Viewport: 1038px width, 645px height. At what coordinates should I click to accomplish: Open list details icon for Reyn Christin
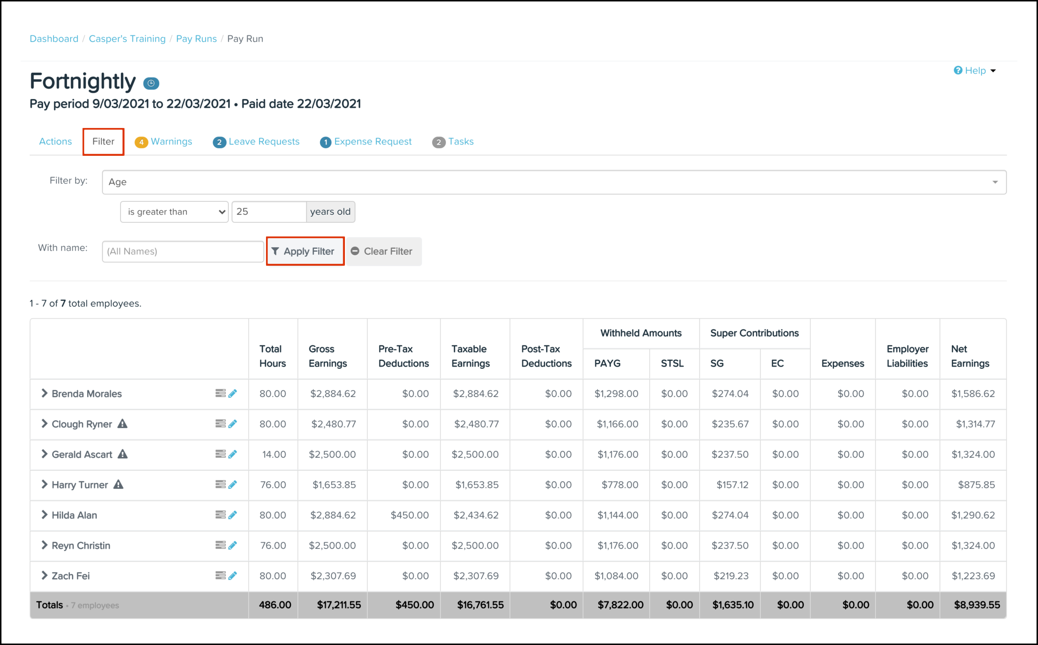[x=220, y=545]
